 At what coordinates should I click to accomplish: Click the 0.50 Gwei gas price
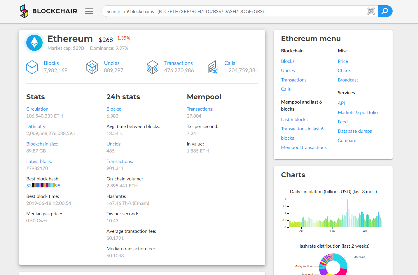[37, 221]
